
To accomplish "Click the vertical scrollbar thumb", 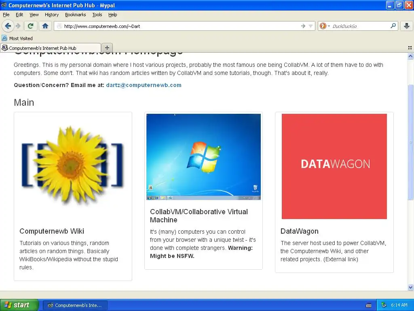I will coord(410,142).
